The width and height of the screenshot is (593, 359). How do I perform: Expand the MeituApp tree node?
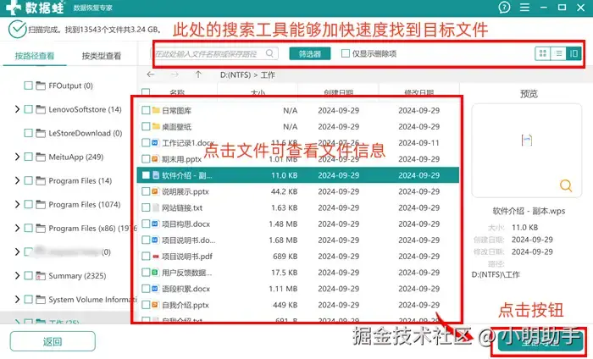17,157
